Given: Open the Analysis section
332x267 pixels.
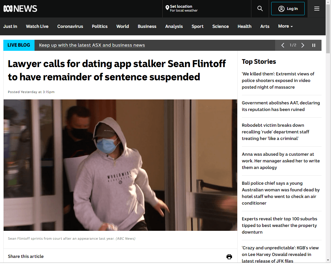Looking at the screenshot, I should tap(174, 27).
